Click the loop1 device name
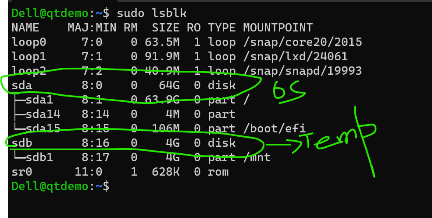Screen dimensions: 432x218 point(29,56)
